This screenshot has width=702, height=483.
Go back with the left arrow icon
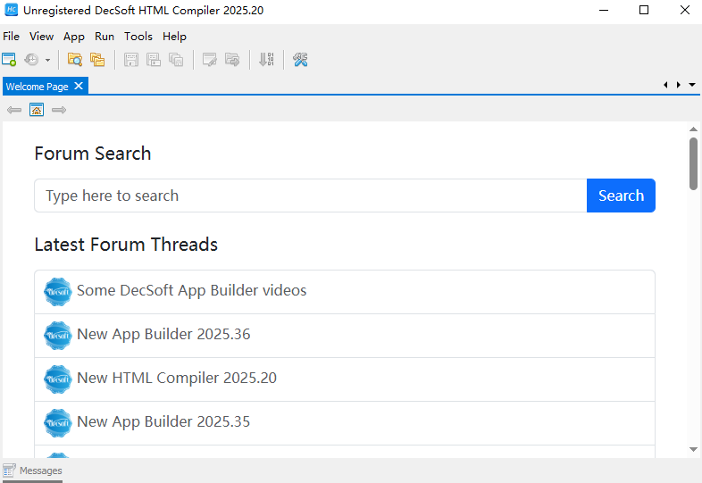click(14, 110)
